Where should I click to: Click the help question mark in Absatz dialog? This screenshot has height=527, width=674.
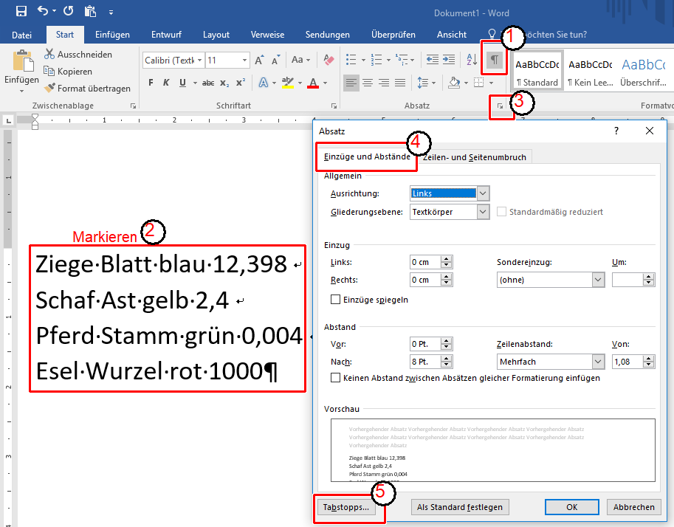click(616, 131)
